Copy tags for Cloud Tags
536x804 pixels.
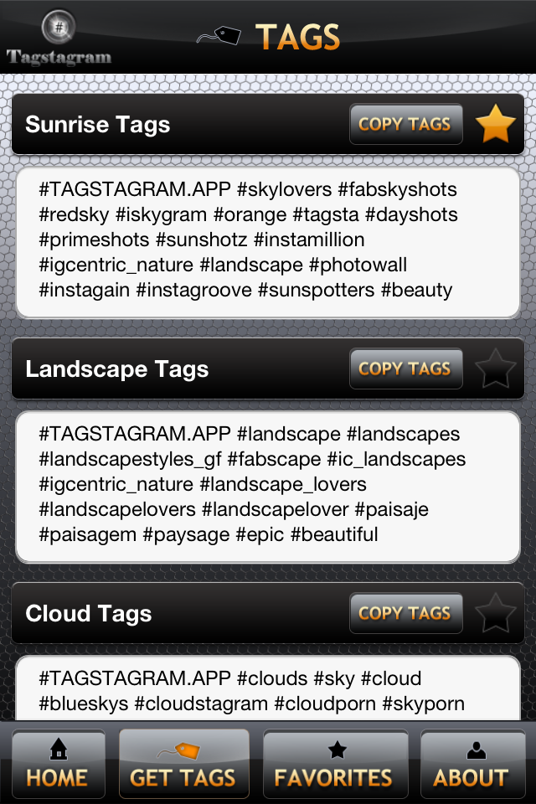(405, 613)
